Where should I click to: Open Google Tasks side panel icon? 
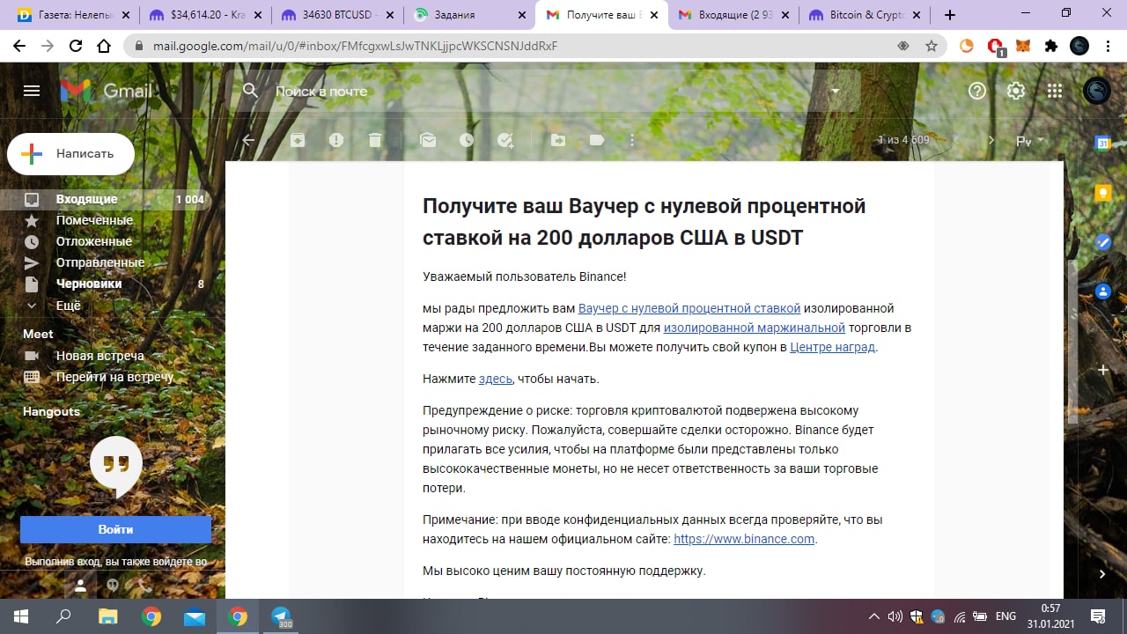1102,241
